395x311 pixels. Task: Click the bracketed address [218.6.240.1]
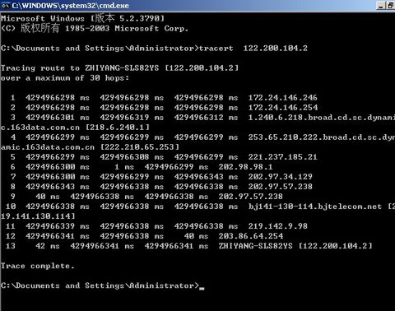118,128
